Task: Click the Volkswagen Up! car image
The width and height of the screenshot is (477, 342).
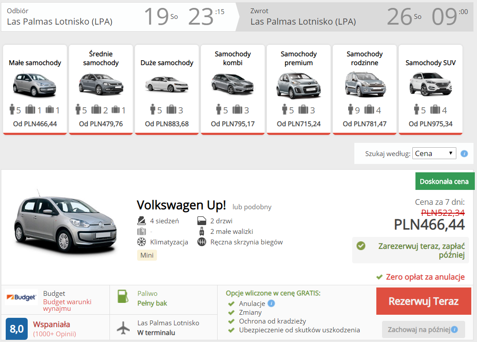Action: coord(66,224)
